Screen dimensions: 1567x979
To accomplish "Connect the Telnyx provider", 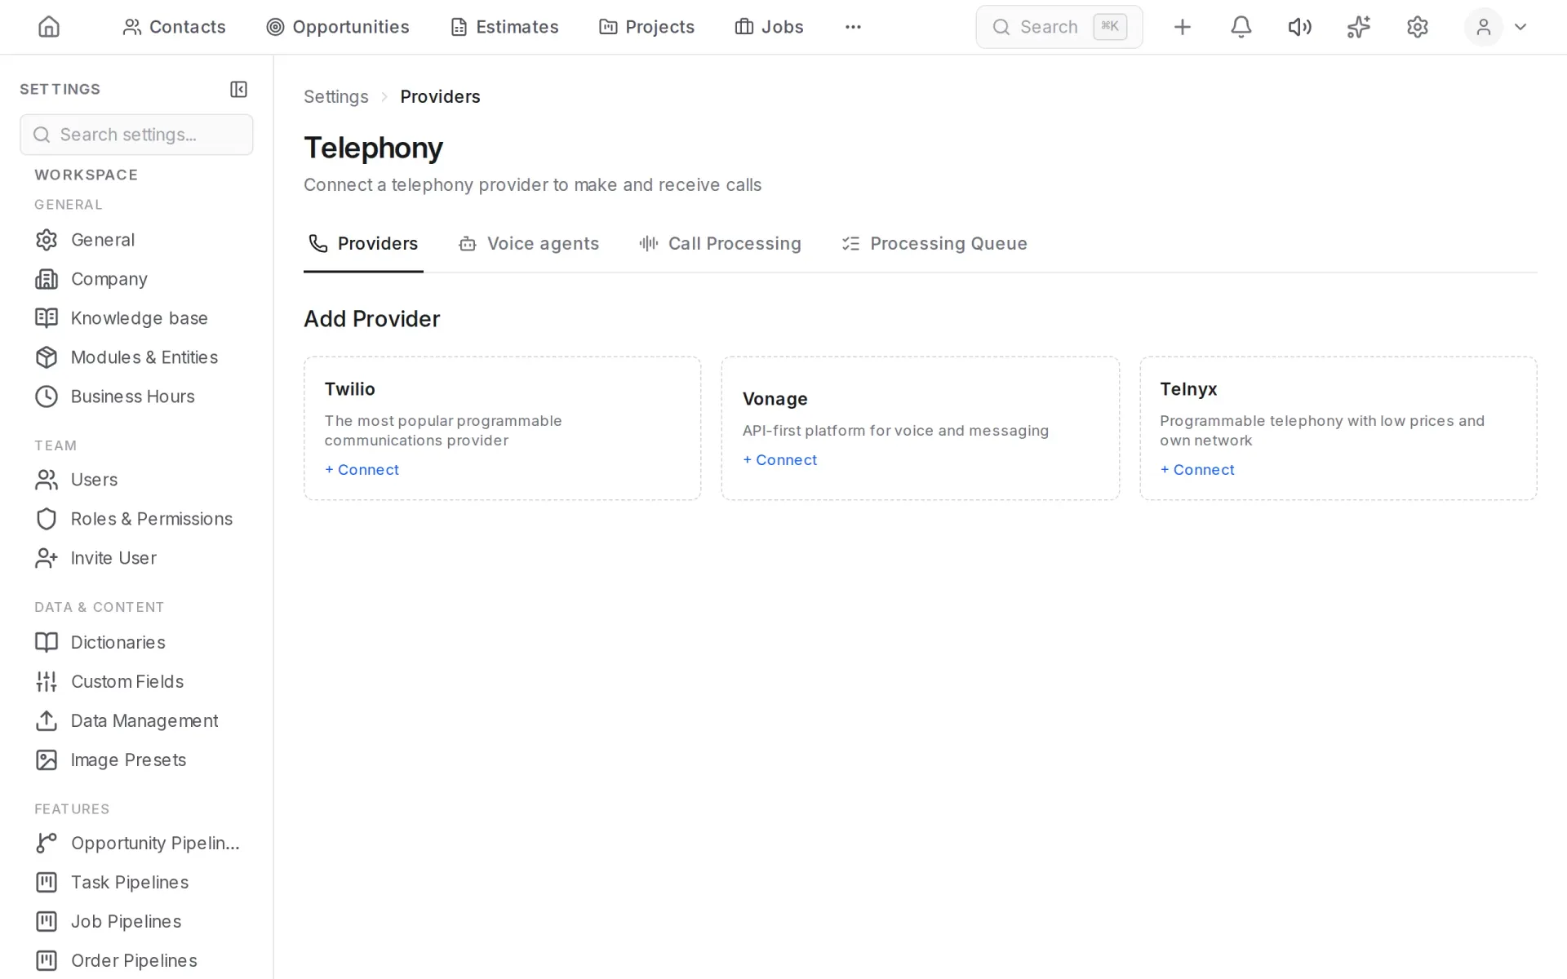I will coord(1197,470).
